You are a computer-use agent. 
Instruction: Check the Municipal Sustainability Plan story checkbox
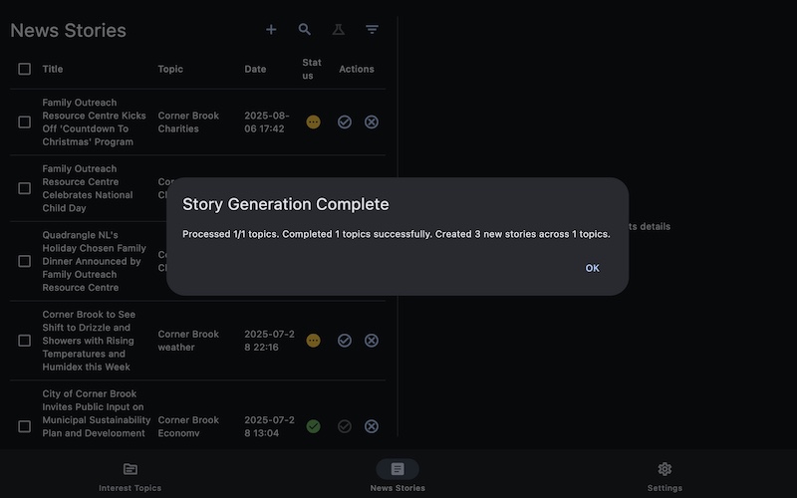24,426
